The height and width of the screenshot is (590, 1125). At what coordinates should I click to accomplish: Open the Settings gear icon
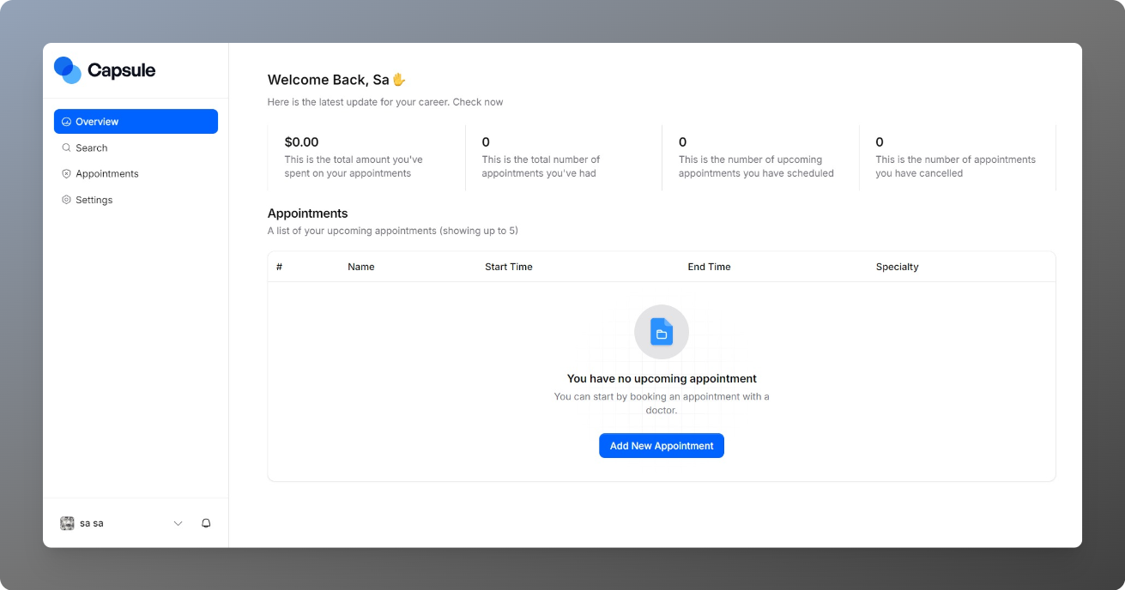coord(66,199)
